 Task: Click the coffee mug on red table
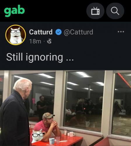tap(53, 141)
